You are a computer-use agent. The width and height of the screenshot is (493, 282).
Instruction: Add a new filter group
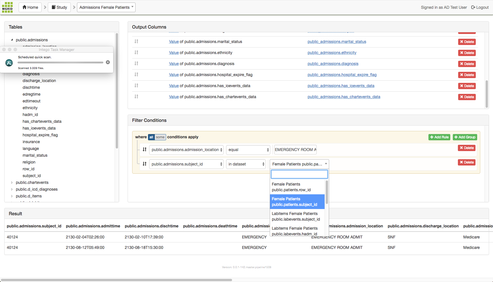(x=465, y=137)
